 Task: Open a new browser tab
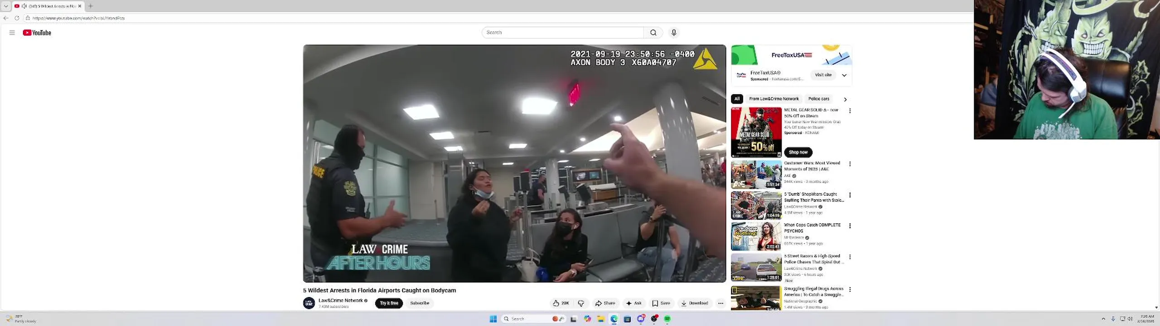pyautogui.click(x=91, y=6)
